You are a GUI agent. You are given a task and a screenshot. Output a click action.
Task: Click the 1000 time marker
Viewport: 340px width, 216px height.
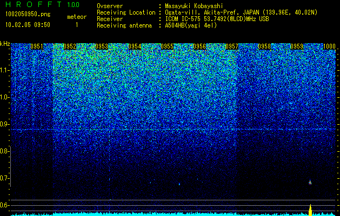pos(329,46)
